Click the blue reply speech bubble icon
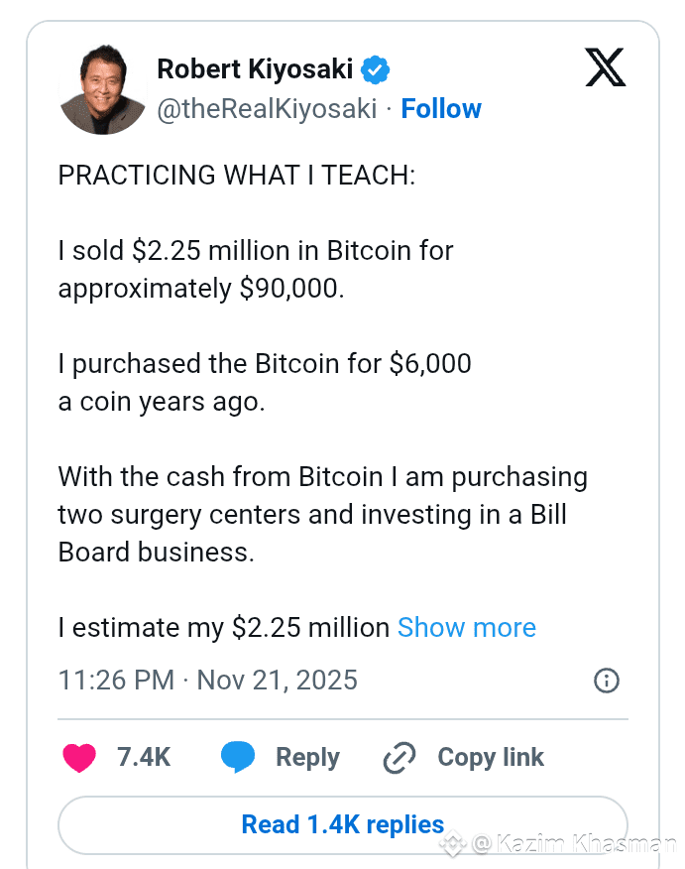Image resolution: width=685 pixels, height=869 pixels. [238, 758]
